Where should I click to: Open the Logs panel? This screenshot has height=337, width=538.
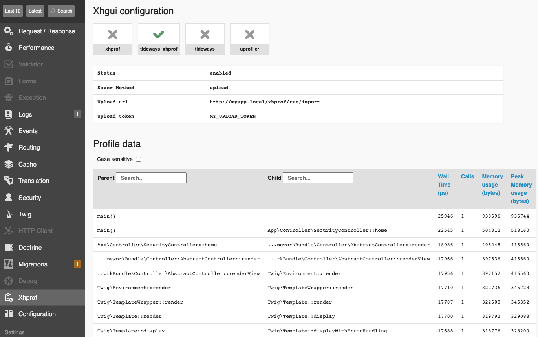[x=42, y=114]
